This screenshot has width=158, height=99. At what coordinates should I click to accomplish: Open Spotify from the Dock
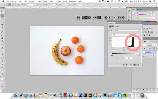pyautogui.click(x=125, y=95)
